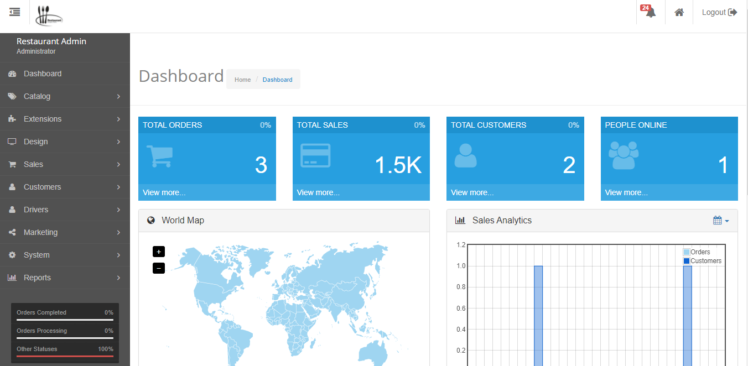Image resolution: width=748 pixels, height=366 pixels.
Task: Click Orders Processing progress bar
Action: pos(65,338)
